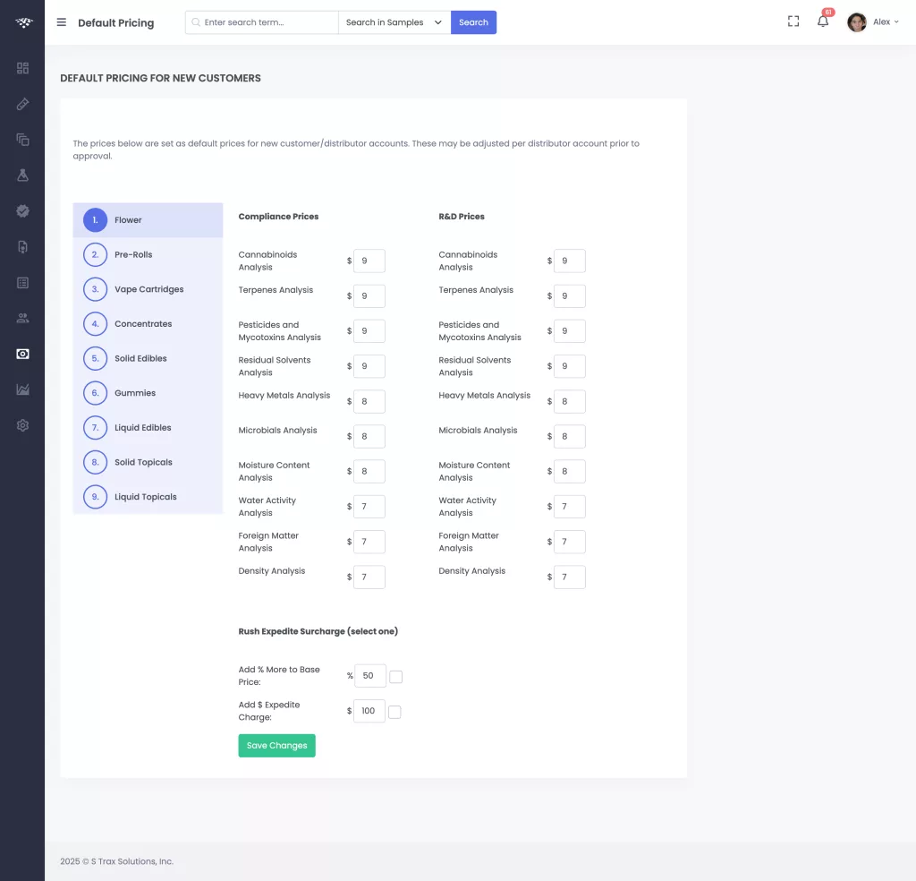The width and height of the screenshot is (916, 881).
Task: Click the Save Changes button
Action: click(x=277, y=746)
